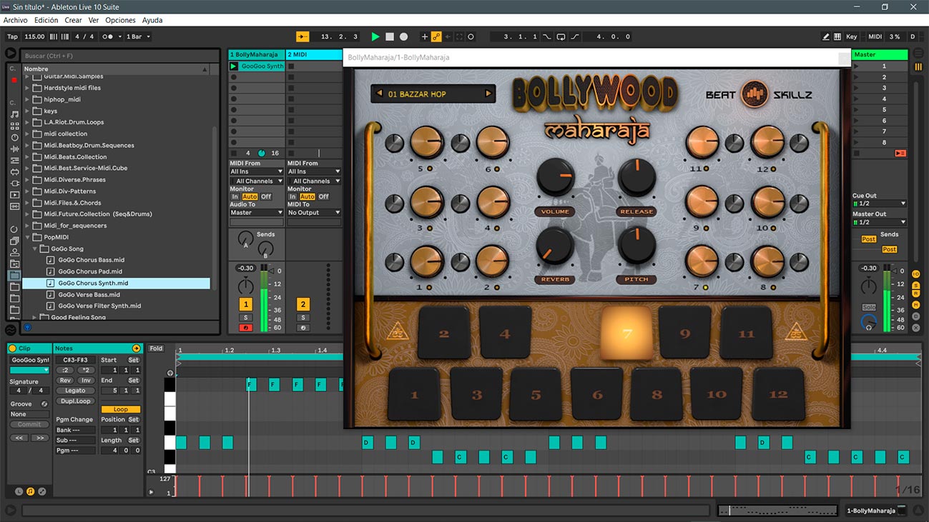Toggle track 1 activator button
The height and width of the screenshot is (522, 929).
coord(245,304)
